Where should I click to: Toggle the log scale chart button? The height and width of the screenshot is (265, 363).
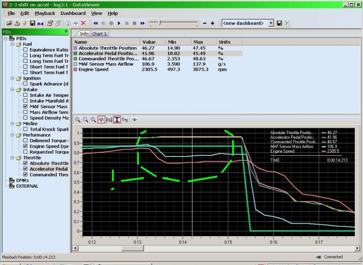pyautogui.click(x=125, y=119)
